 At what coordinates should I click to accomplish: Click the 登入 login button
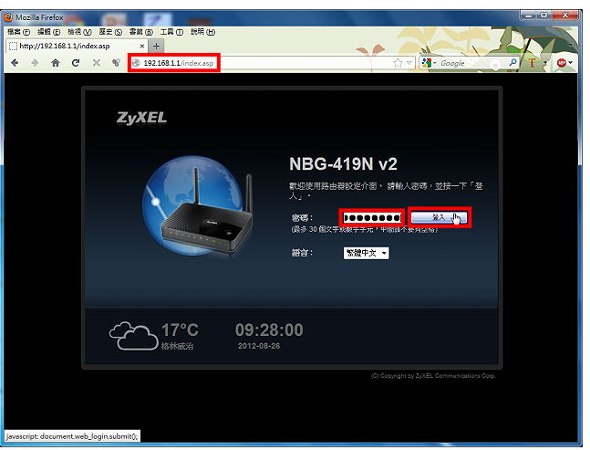pos(440,217)
